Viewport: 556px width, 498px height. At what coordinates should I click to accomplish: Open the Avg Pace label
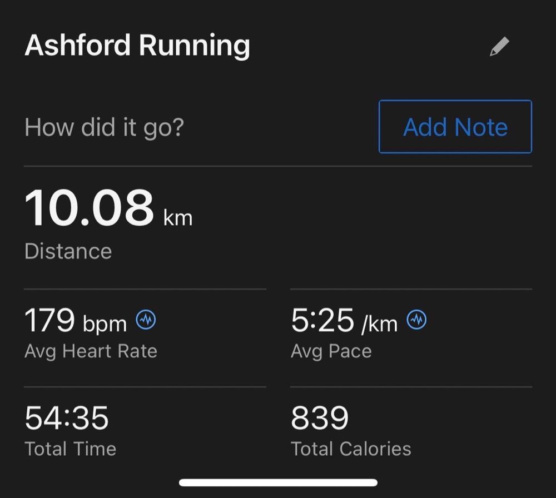tap(331, 352)
